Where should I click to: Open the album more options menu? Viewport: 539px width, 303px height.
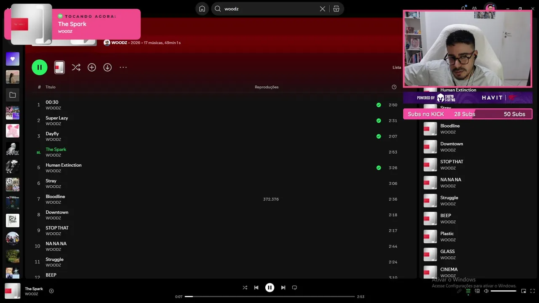click(123, 67)
